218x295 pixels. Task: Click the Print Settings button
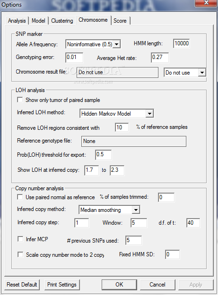point(62,285)
